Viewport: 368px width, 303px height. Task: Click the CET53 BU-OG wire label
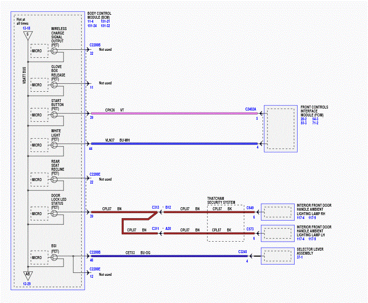138,253
